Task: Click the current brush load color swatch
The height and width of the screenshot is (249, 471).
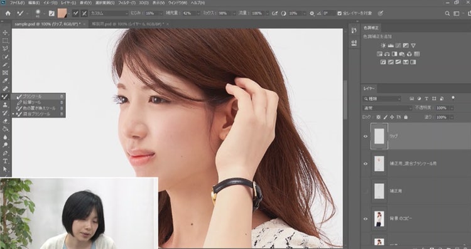Action: (x=62, y=13)
